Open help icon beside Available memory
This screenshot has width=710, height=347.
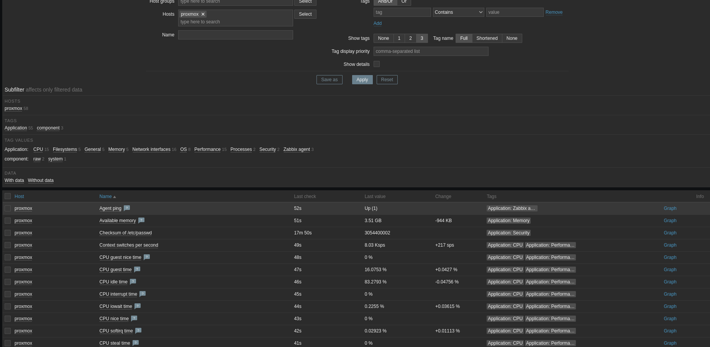coord(141,220)
